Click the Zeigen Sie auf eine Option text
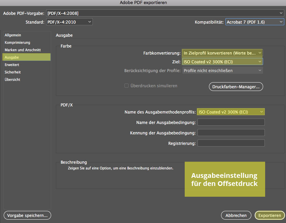286x223 pixels. click(120, 168)
